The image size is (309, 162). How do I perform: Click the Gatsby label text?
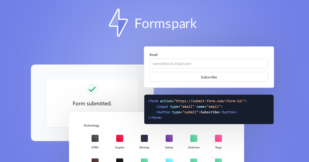169,148
